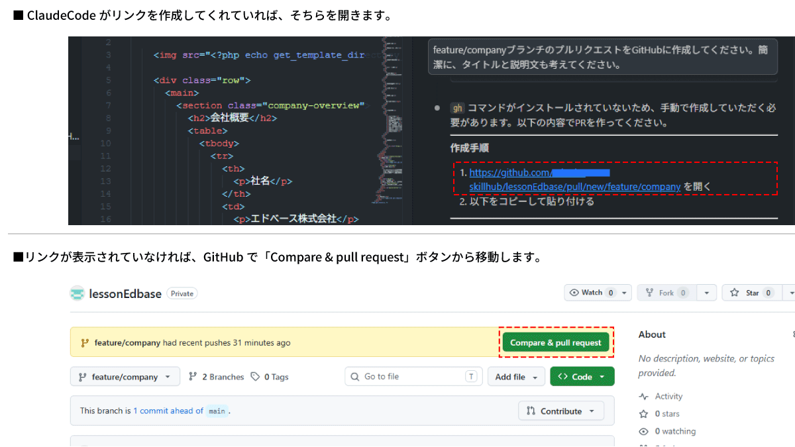Open the github.com pull/new/feature/company link in ClaudeCode

pos(575,179)
